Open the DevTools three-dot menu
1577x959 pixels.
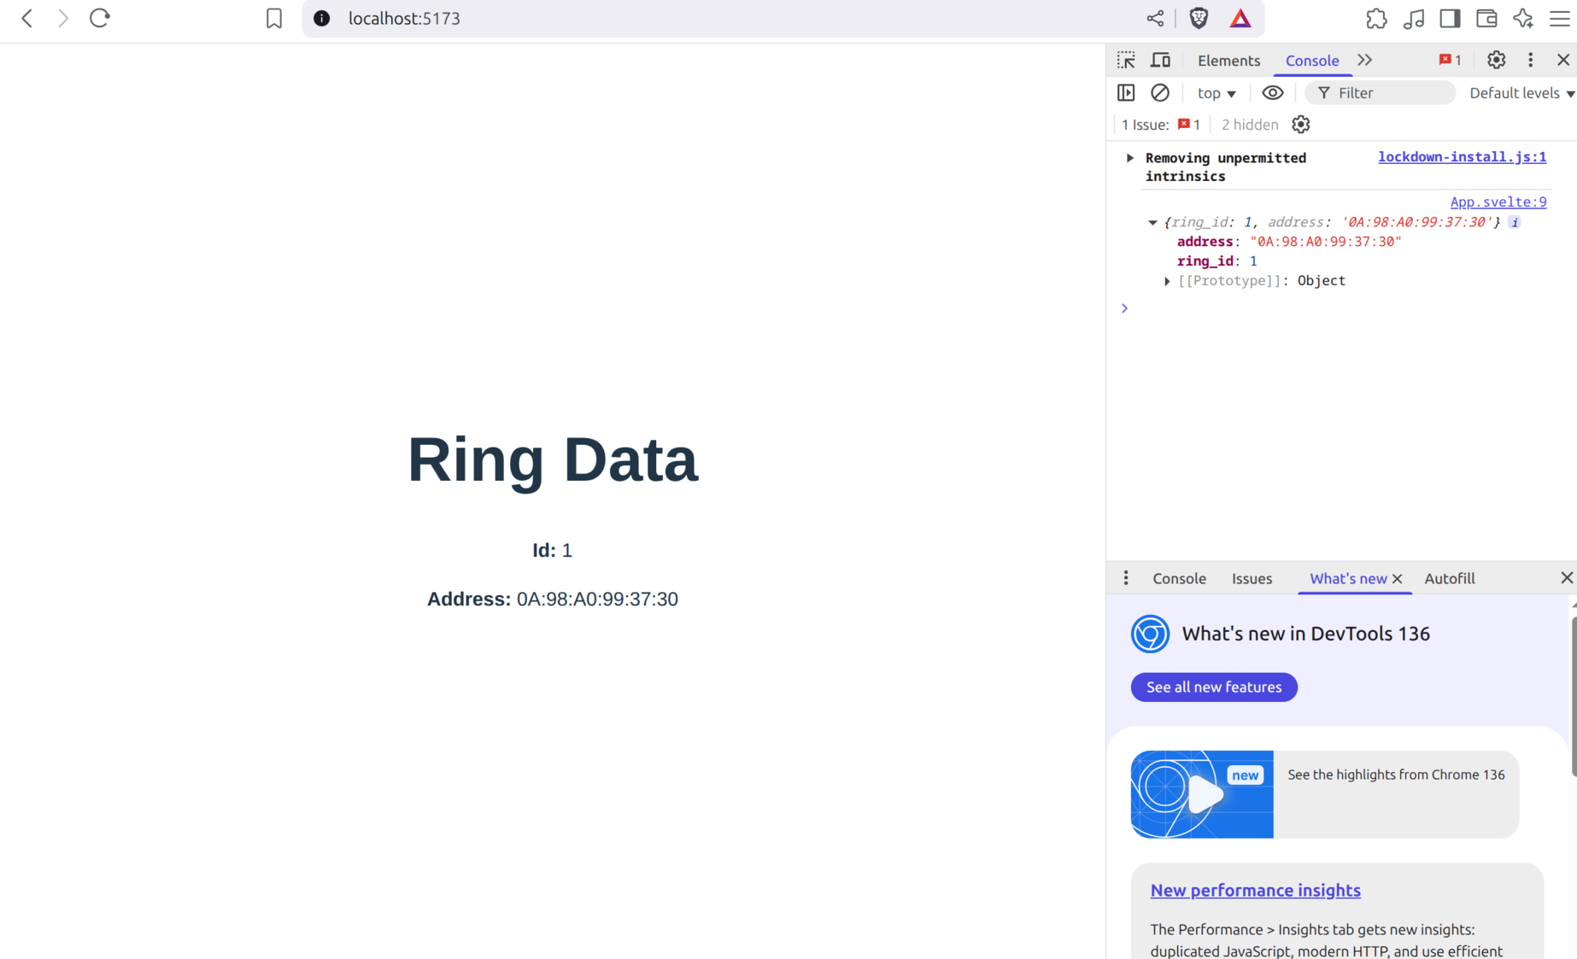pyautogui.click(x=1530, y=60)
